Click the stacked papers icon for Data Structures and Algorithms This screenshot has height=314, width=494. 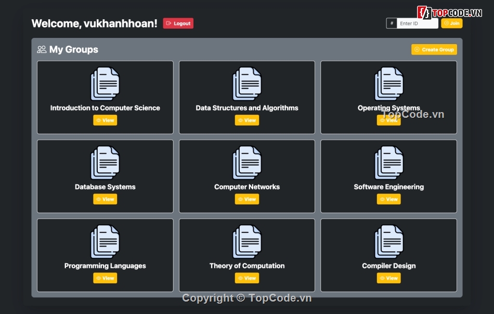(247, 83)
